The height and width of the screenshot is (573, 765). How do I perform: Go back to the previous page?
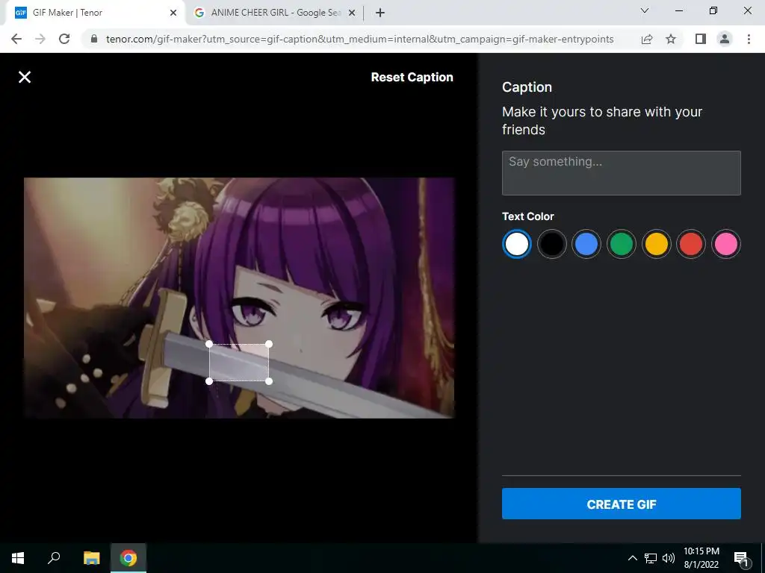pos(16,39)
